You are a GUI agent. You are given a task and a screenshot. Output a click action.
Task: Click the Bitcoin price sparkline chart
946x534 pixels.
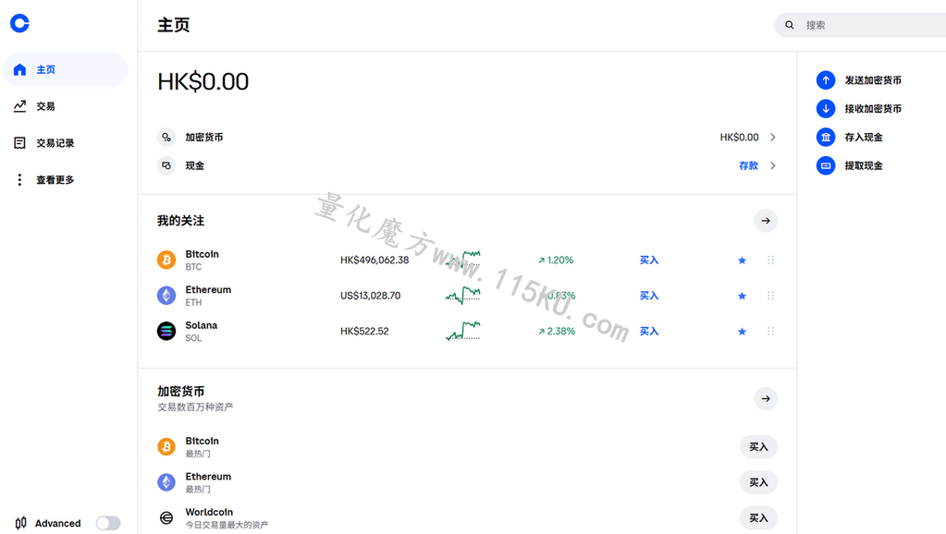pos(462,260)
